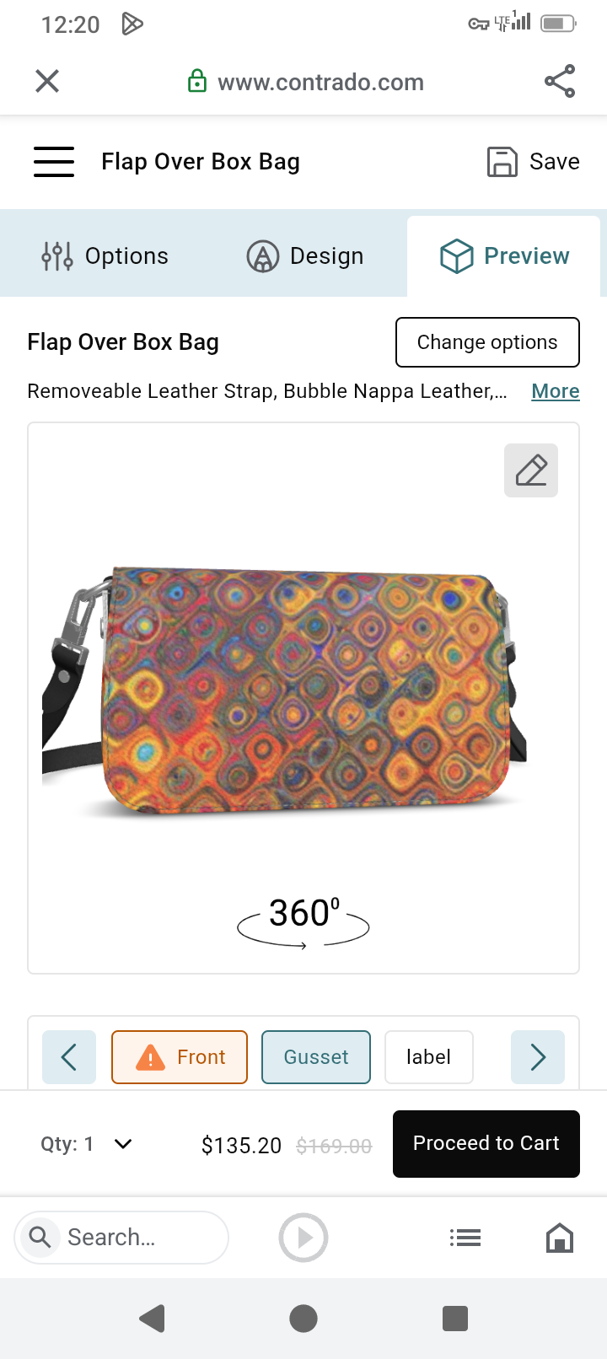Tap the share icon in browser bar
The height and width of the screenshot is (1359, 607).
560,81
